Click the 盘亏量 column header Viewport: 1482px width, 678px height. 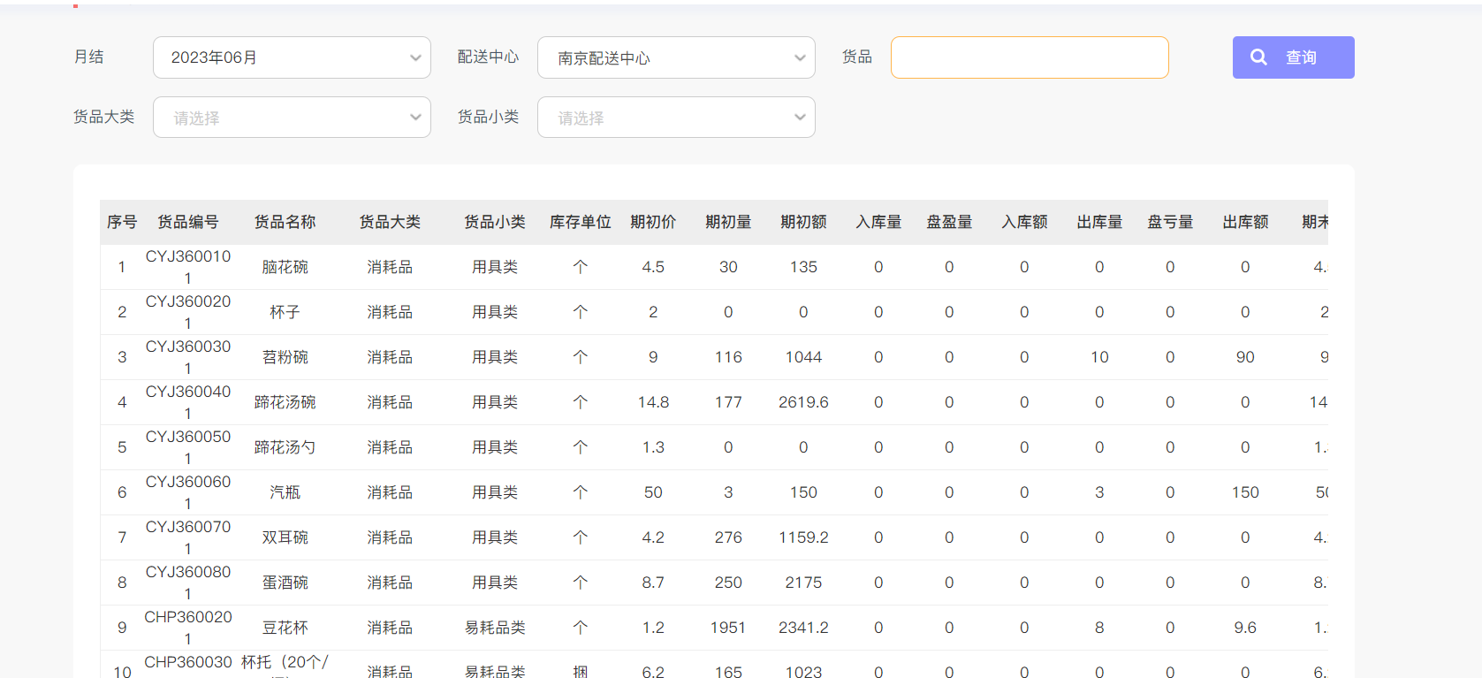(1170, 222)
